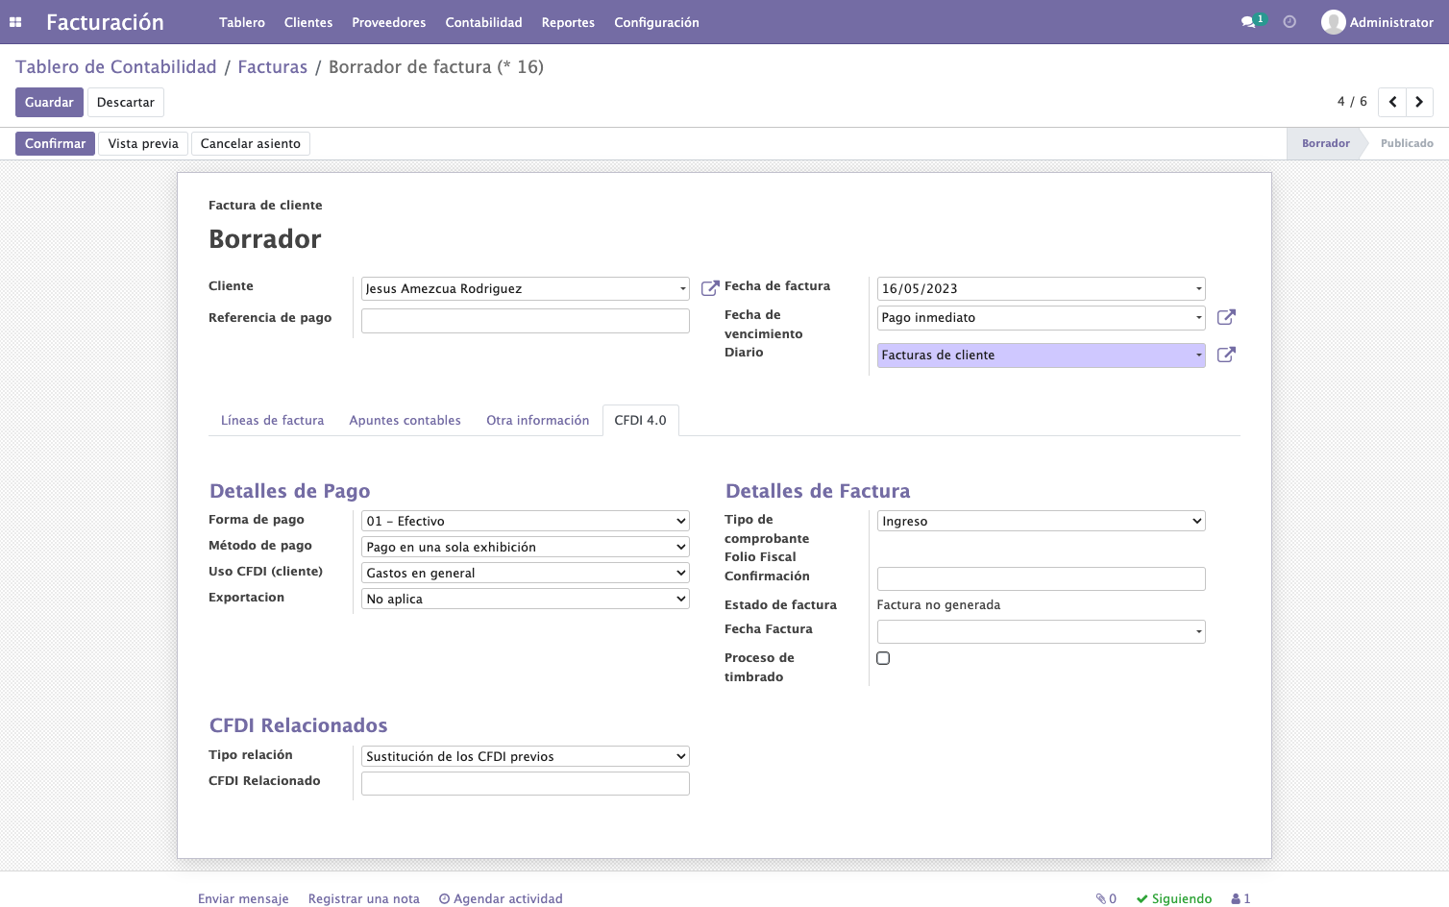Click the Confirmar button
The height and width of the screenshot is (907, 1449).
[x=55, y=143]
